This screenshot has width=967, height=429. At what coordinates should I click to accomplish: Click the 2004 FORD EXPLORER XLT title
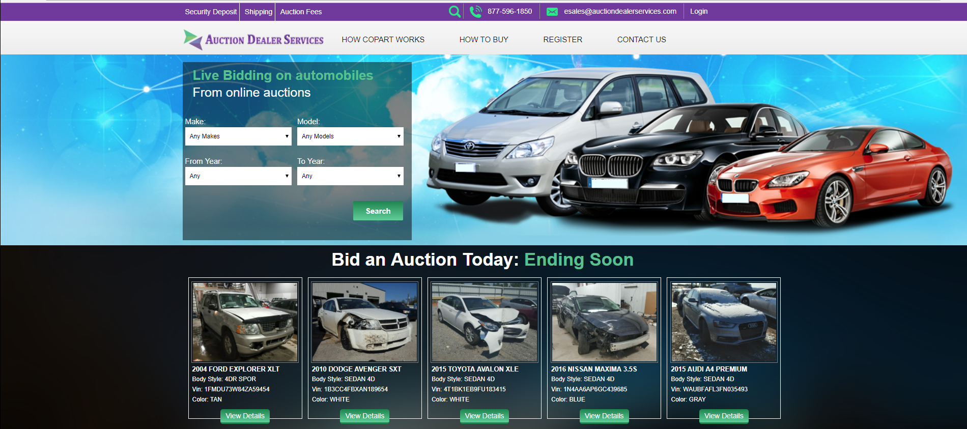tap(236, 369)
